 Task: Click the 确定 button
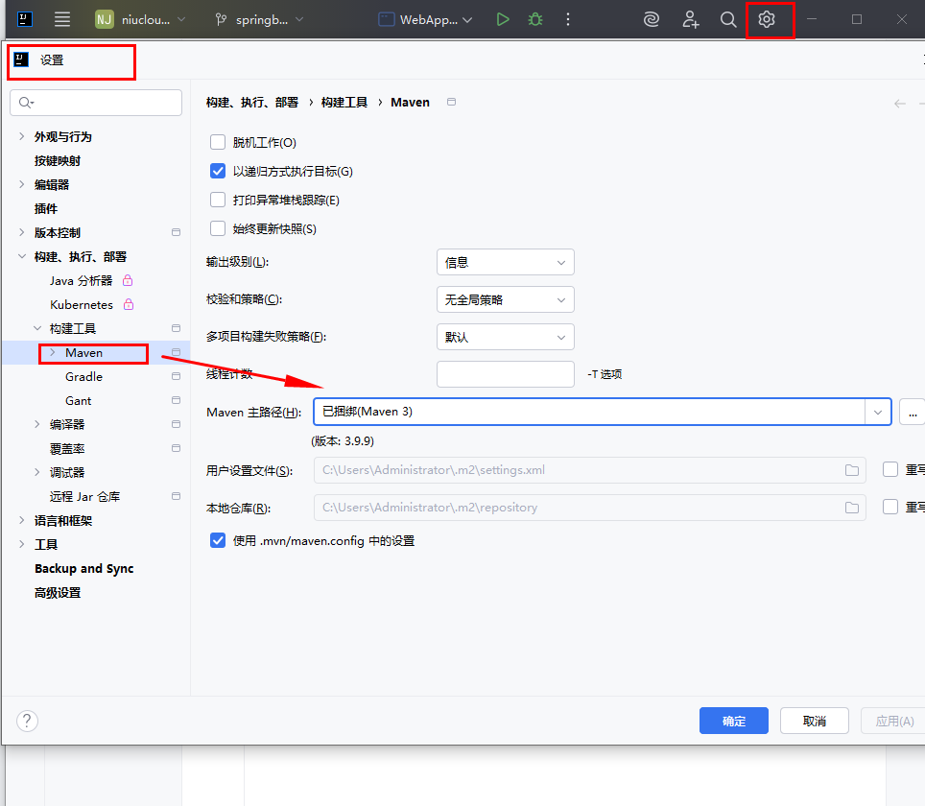point(734,722)
